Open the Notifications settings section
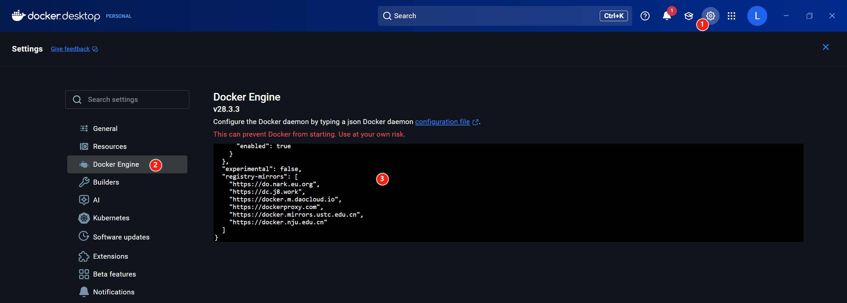 tap(127, 292)
